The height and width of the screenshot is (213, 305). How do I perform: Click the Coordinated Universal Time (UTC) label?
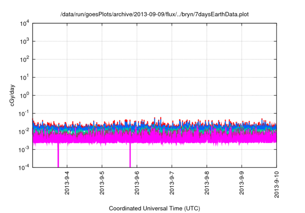tap(154, 208)
